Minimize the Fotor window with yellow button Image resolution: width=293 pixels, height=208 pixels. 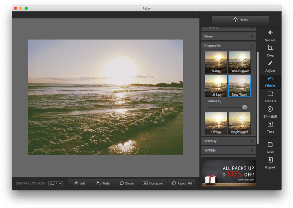point(21,9)
